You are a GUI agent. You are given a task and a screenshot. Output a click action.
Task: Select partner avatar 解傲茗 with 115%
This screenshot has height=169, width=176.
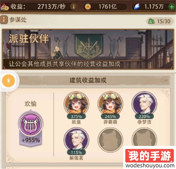tap(76, 140)
